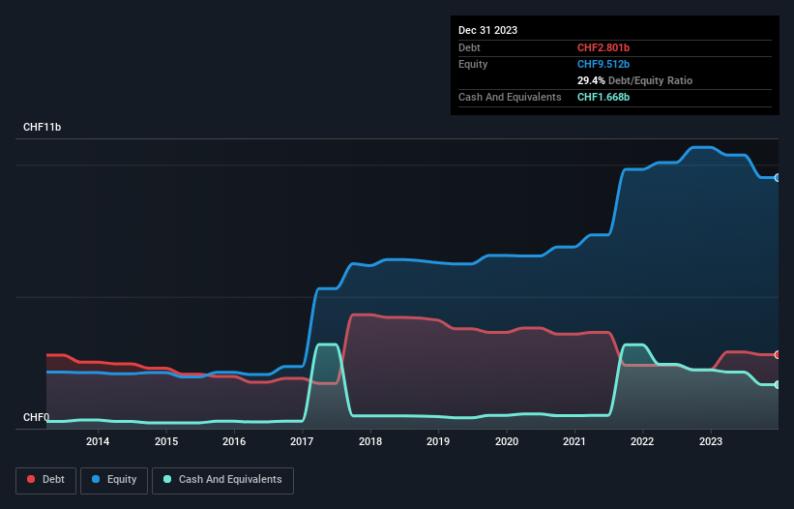Click the 2018 x-axis label
The width and height of the screenshot is (794, 509).
[x=370, y=441]
